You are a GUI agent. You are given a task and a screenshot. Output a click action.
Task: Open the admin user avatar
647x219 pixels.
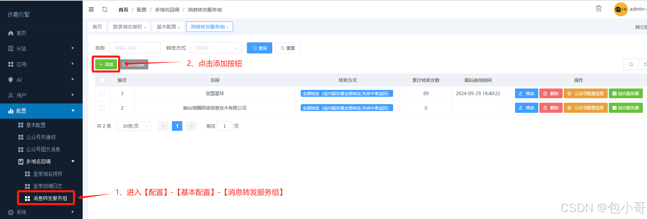621,9
